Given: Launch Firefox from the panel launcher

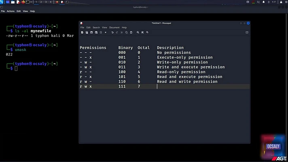Looking at the screenshot, I should coord(23,2).
